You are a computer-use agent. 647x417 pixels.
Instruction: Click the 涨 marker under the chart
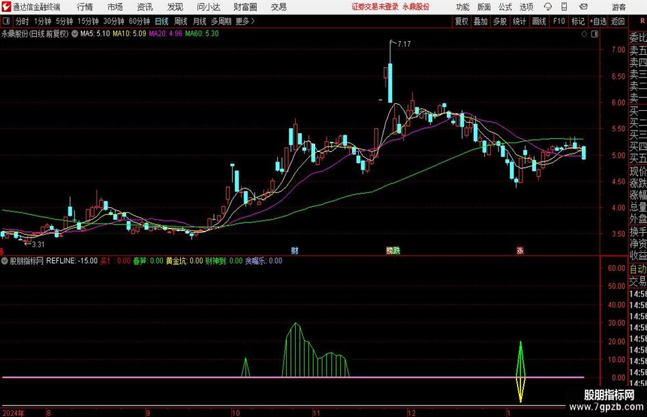[520, 250]
